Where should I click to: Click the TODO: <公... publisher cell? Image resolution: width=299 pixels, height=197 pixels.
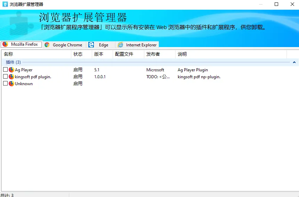(x=158, y=77)
